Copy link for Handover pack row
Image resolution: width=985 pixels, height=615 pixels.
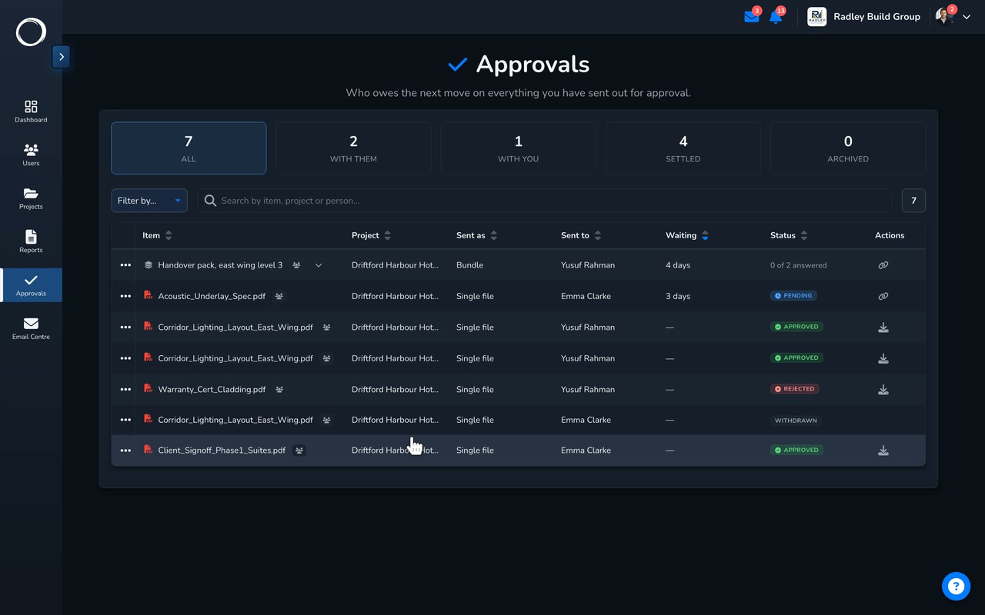pos(883,265)
